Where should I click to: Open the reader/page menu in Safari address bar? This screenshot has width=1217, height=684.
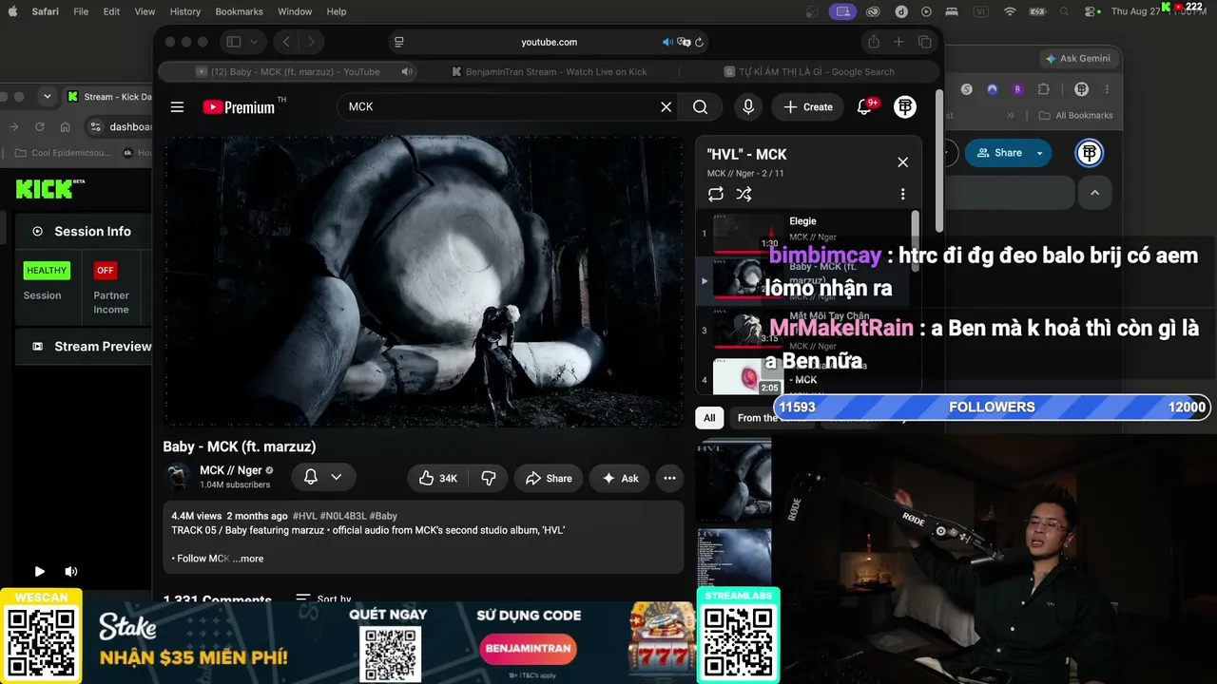[x=399, y=42]
